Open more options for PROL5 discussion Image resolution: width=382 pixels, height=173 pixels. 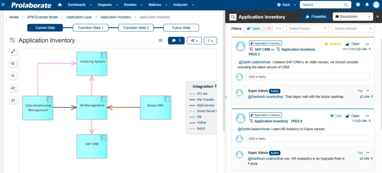[x=367, y=44]
